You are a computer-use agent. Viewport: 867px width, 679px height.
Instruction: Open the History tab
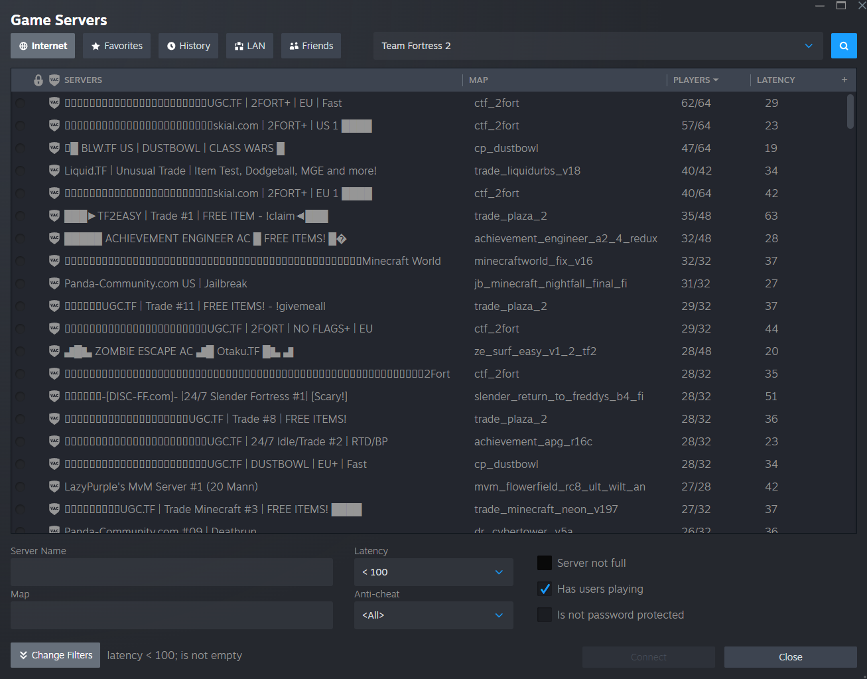coord(188,46)
